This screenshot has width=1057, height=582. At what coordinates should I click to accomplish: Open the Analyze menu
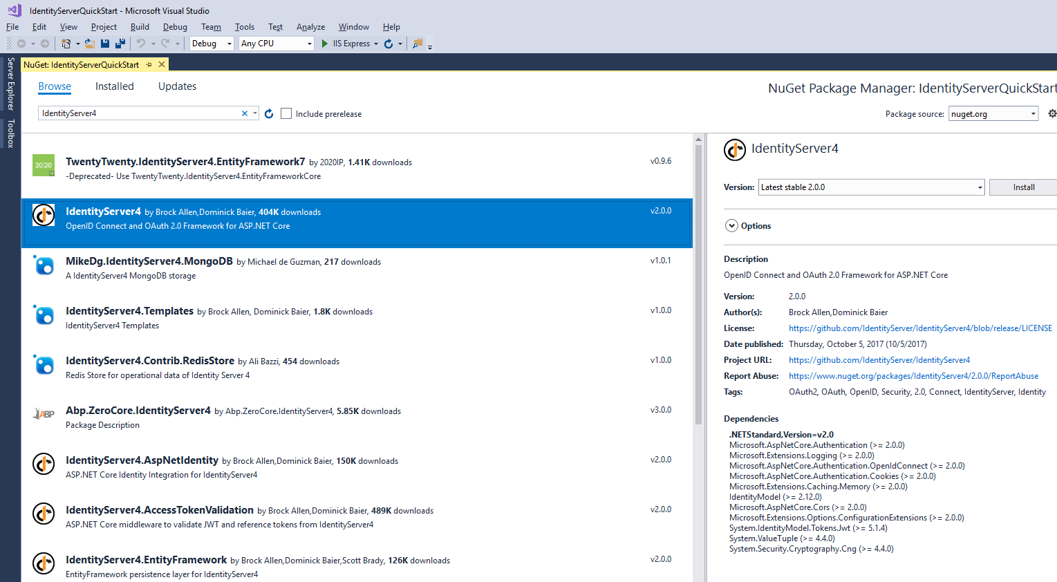(310, 27)
